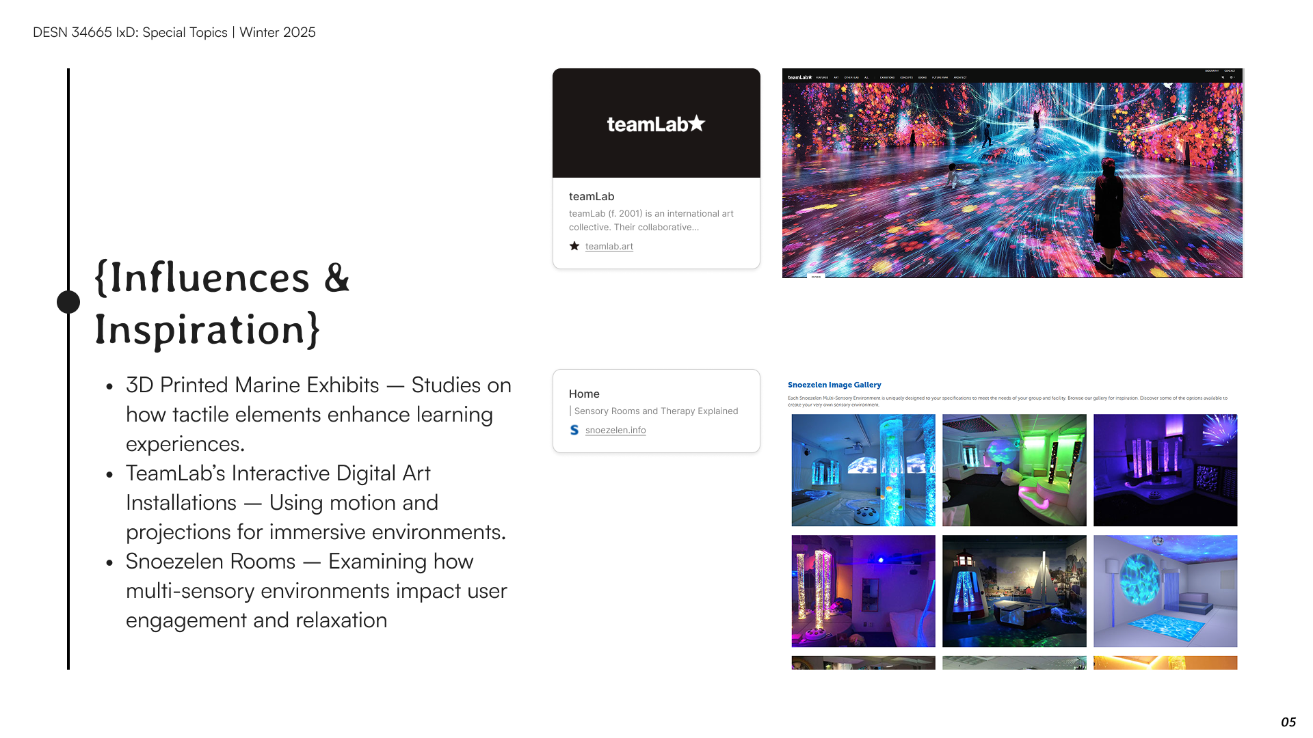Click the star favicon beside teamlab.art
Viewport: 1313px width, 738px height.
tap(574, 246)
